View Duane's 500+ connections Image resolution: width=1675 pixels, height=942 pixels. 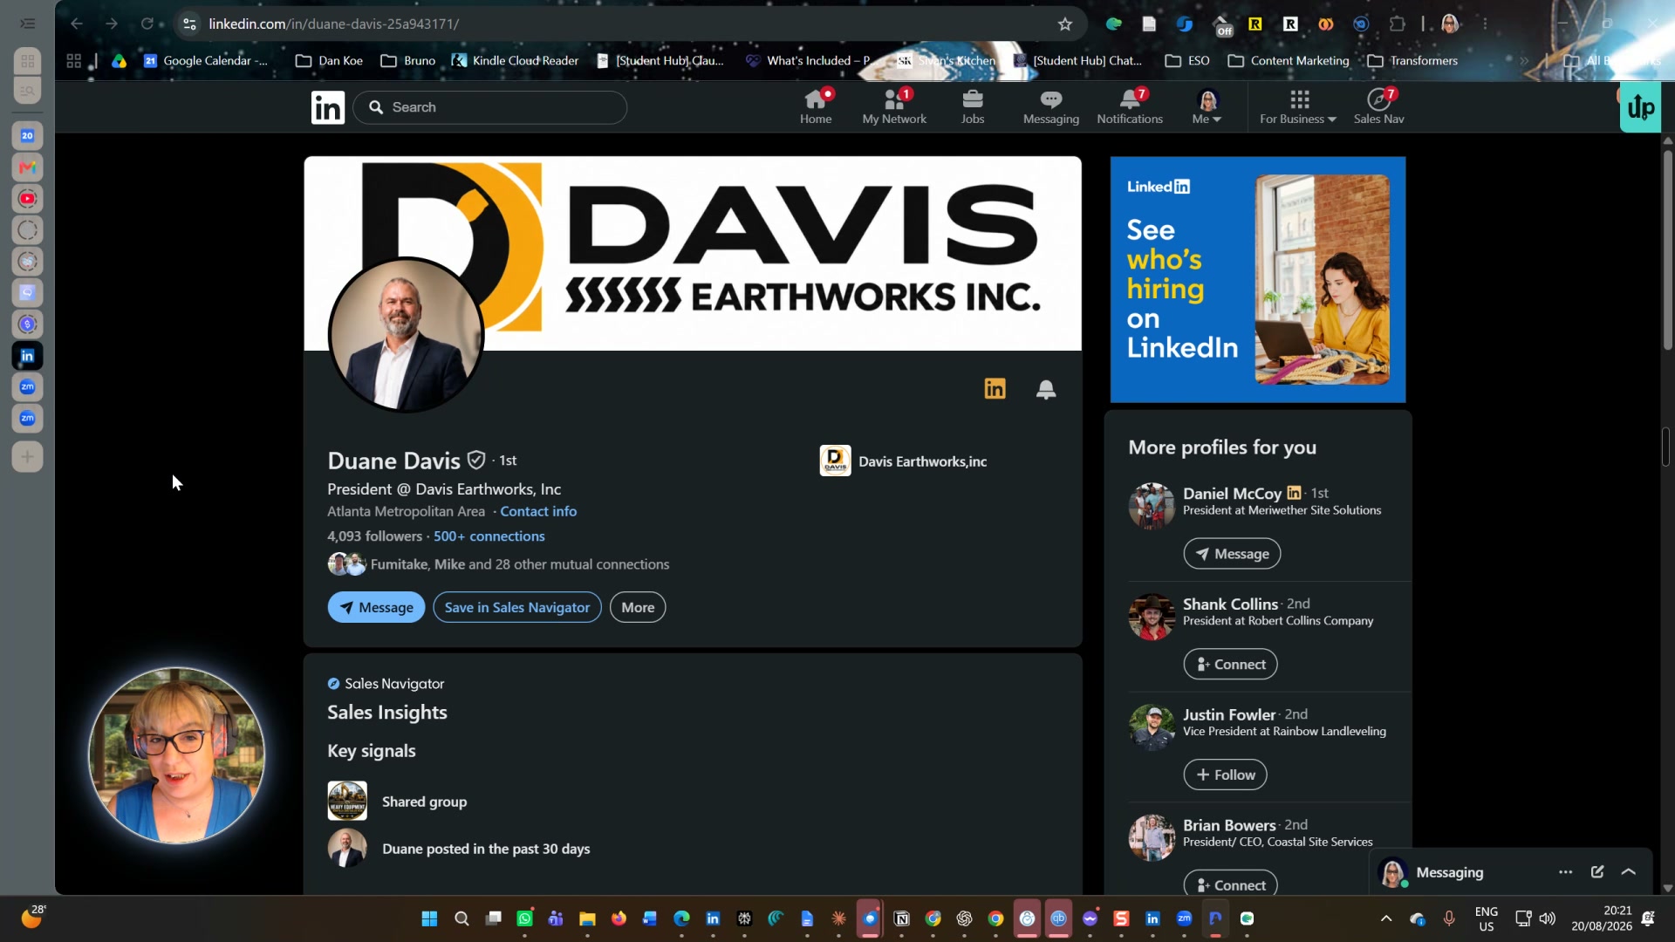coord(489,536)
